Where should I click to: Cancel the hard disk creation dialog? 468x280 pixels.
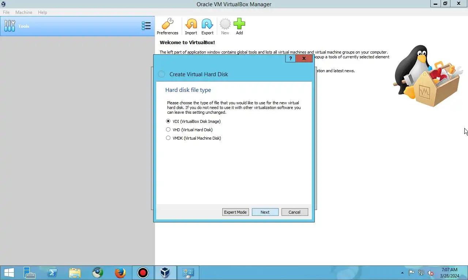pyautogui.click(x=295, y=212)
